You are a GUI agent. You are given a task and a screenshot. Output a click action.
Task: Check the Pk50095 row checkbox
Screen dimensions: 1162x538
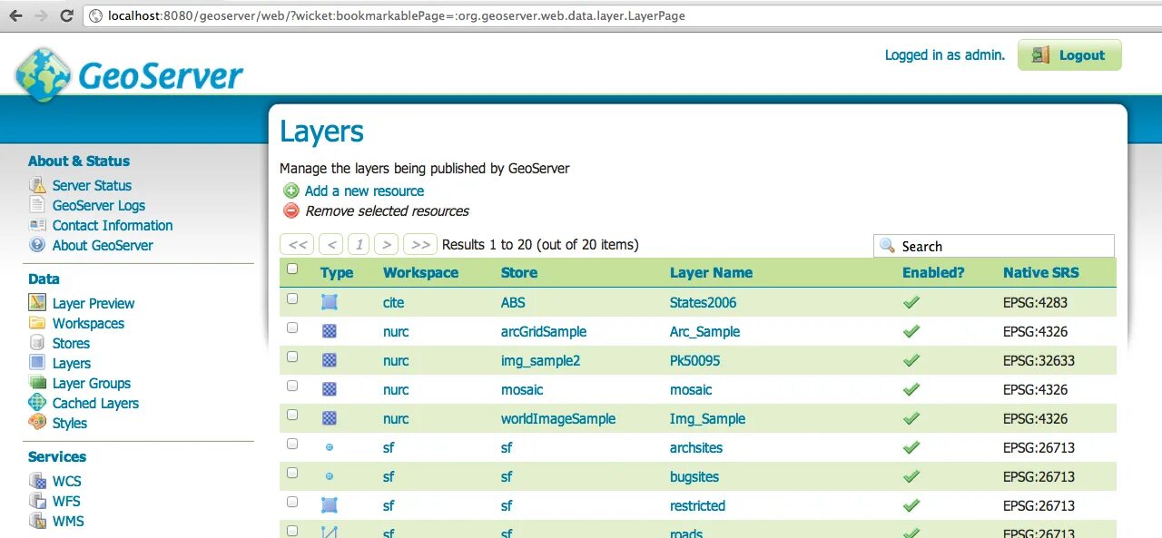[292, 357]
